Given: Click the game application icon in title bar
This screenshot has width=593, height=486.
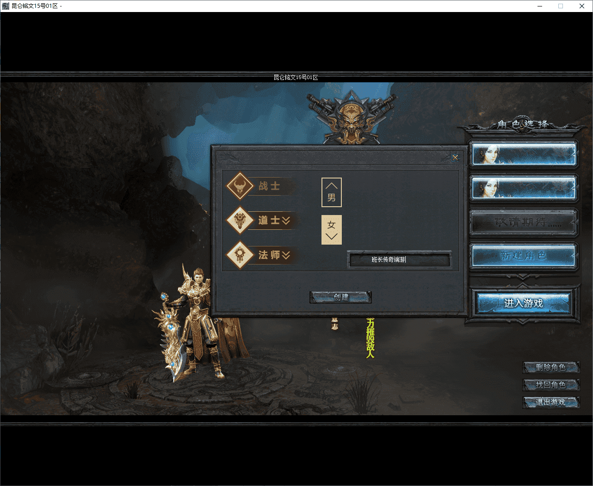Looking at the screenshot, I should coord(6,6).
